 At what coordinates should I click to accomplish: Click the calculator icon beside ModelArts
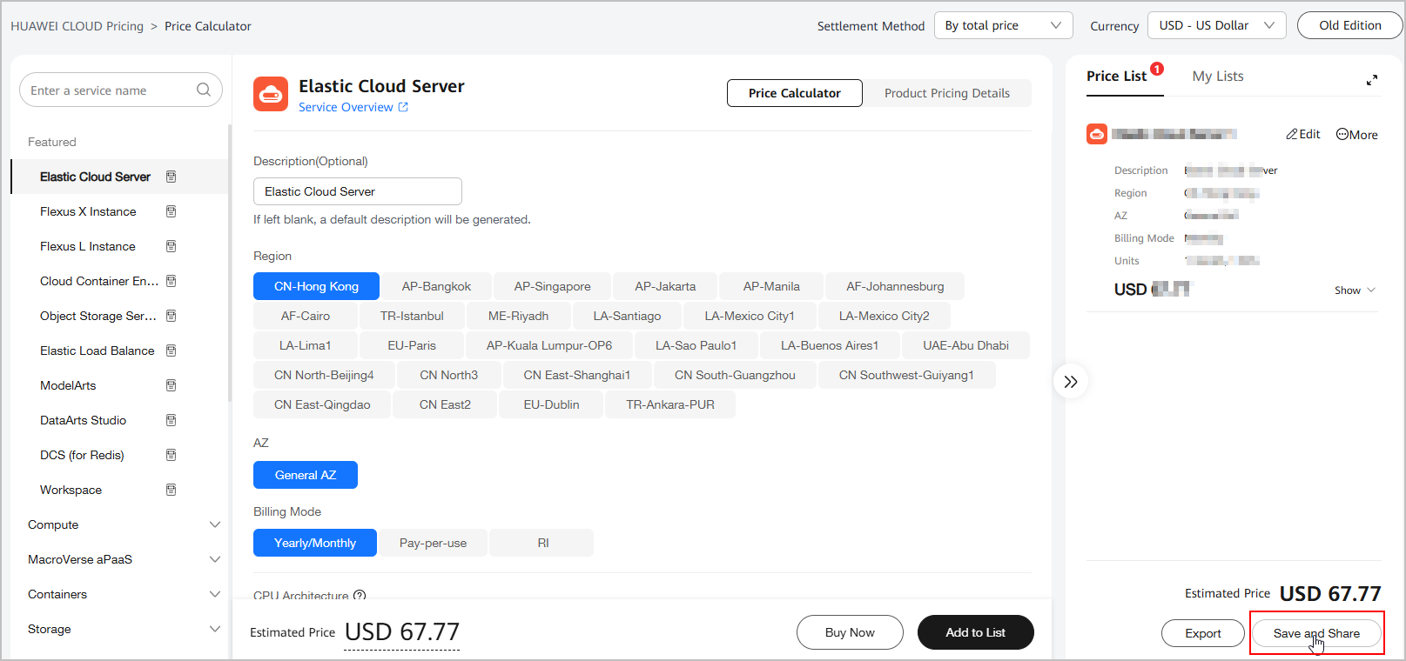point(171,385)
